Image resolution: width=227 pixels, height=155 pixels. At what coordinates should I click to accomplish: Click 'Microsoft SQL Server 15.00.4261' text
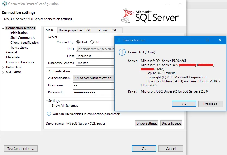click(163, 61)
